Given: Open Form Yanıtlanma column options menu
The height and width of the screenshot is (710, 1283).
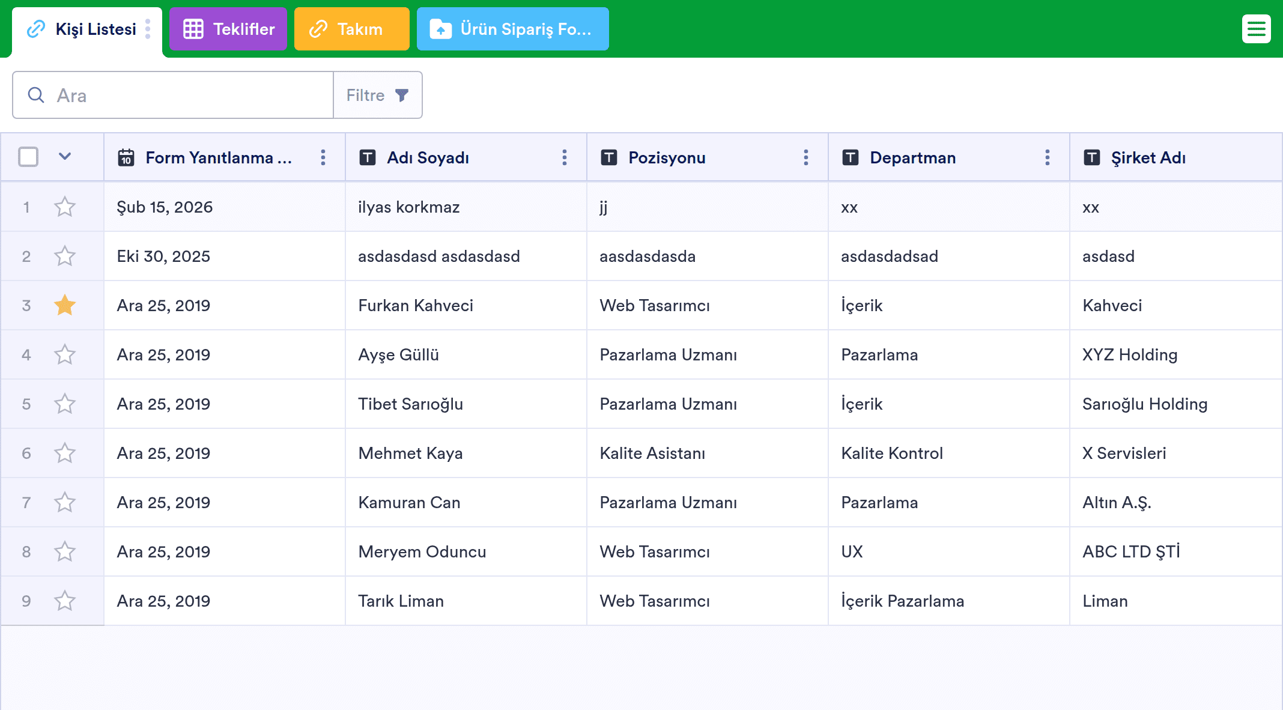Looking at the screenshot, I should coord(323,157).
